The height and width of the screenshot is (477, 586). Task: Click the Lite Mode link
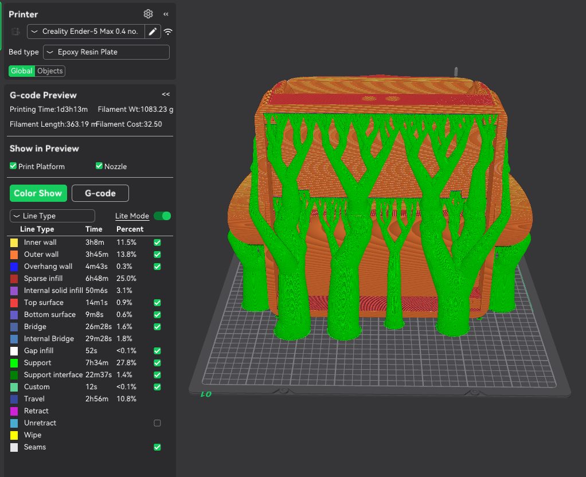132,216
